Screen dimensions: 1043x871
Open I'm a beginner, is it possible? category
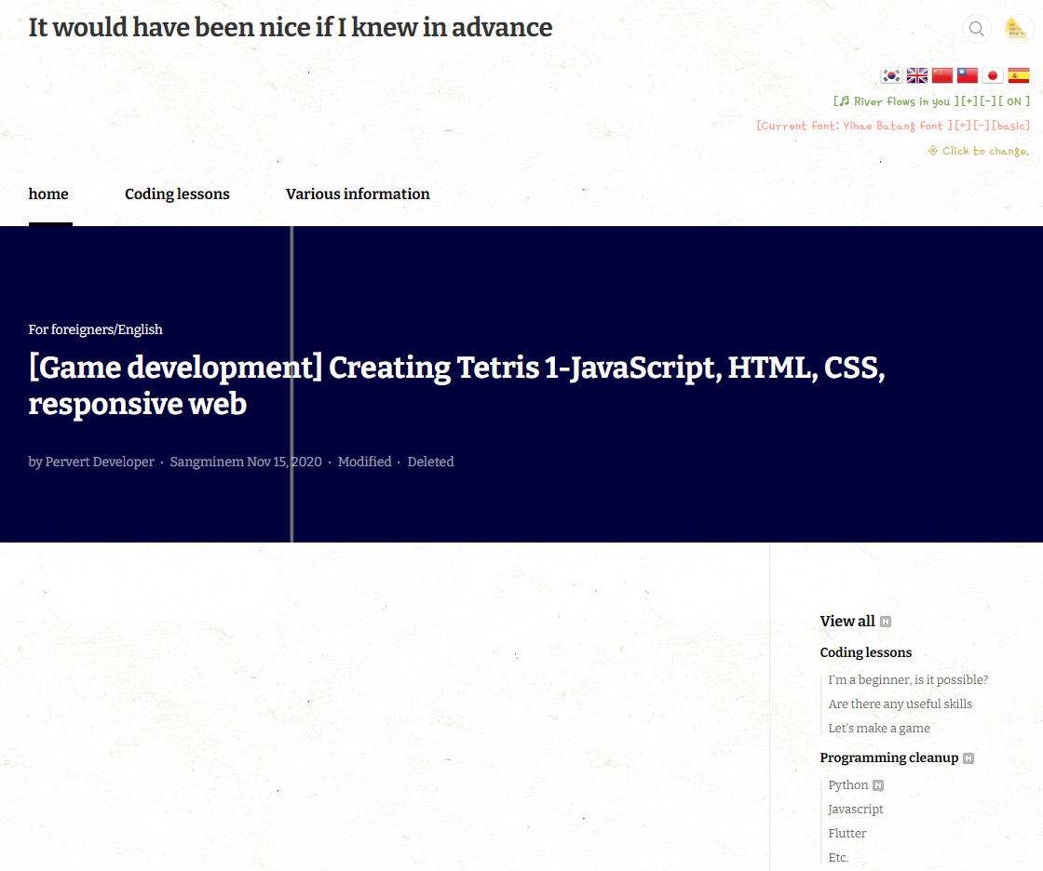click(x=908, y=679)
